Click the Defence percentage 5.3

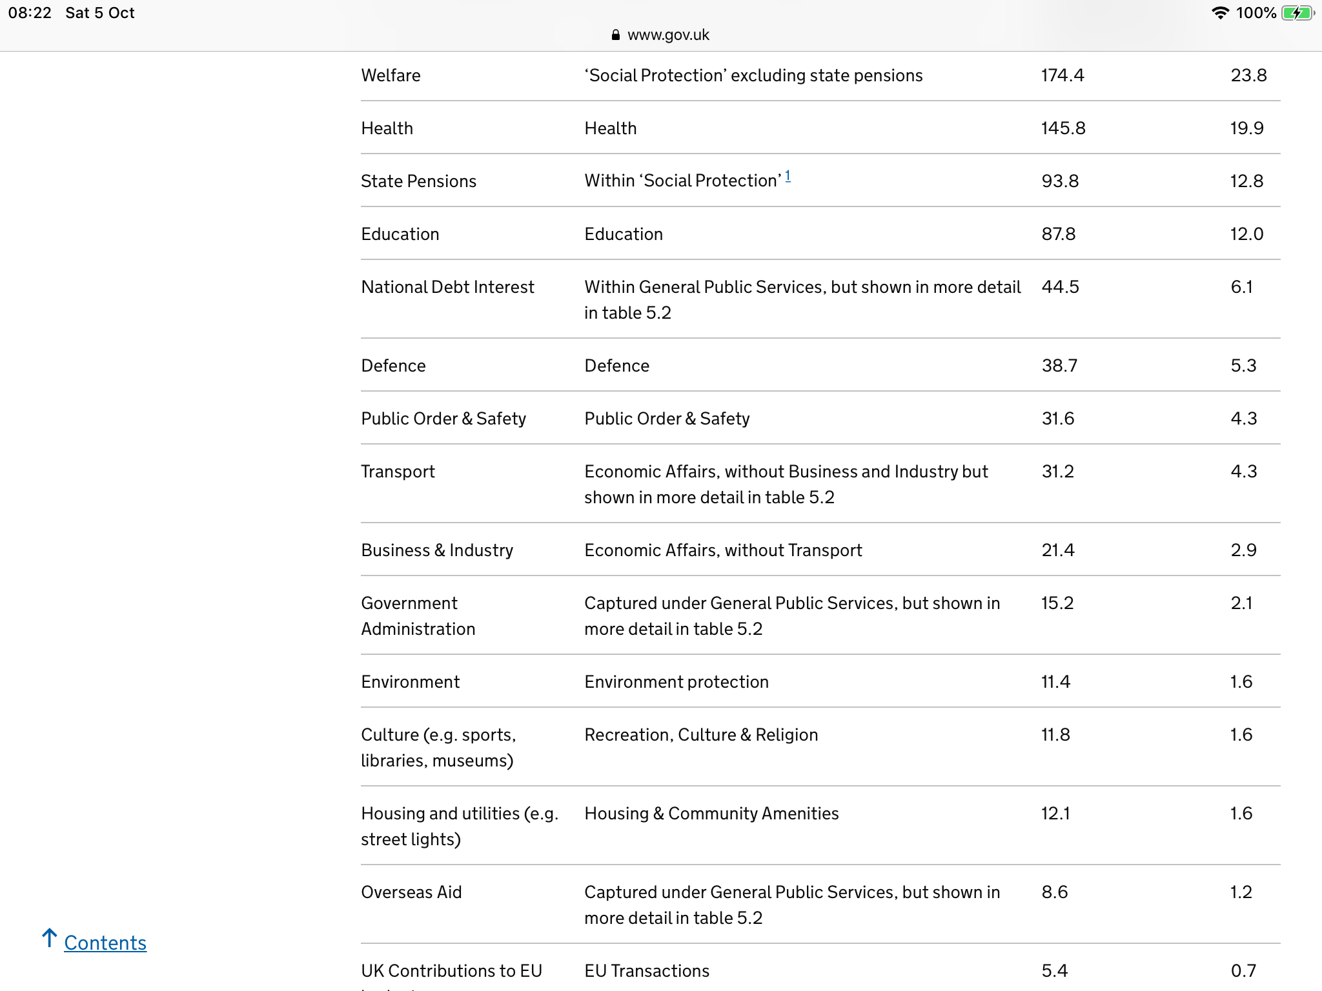coord(1243,366)
